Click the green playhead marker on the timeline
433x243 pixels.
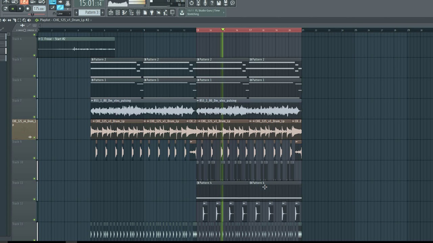(x=223, y=30)
